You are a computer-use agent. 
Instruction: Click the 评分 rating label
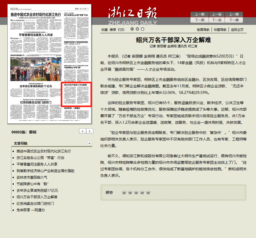click(109, 192)
